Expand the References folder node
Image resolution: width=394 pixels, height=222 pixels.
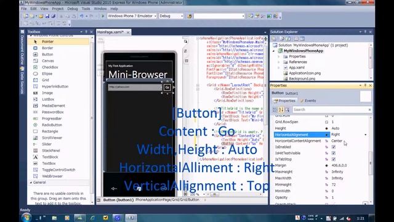[279, 62]
